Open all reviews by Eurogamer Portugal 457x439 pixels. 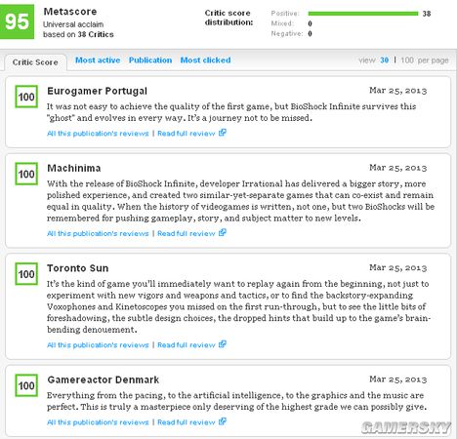[98, 134]
